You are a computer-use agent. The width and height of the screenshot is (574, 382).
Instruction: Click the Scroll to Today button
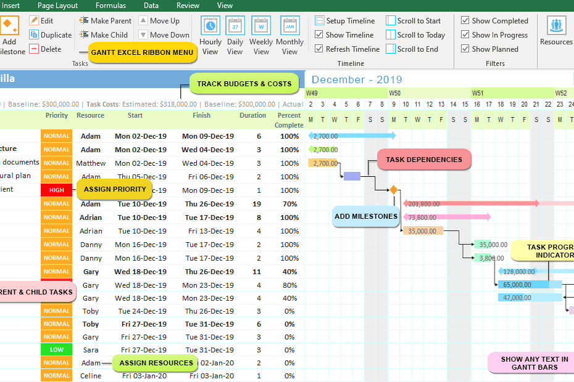[x=416, y=35]
